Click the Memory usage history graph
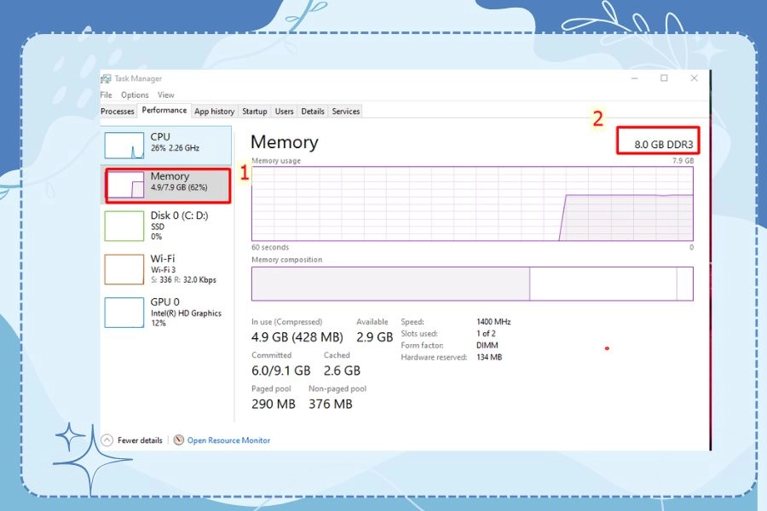The width and height of the screenshot is (767, 511). pyautogui.click(x=472, y=204)
